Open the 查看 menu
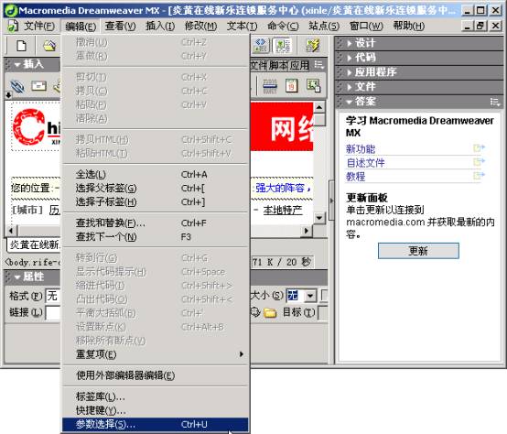Image resolution: width=507 pixels, height=434 pixels. click(x=120, y=26)
